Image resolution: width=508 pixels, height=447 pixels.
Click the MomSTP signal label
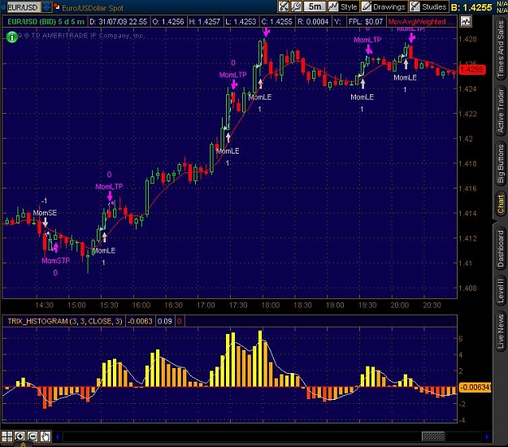pyautogui.click(x=56, y=261)
